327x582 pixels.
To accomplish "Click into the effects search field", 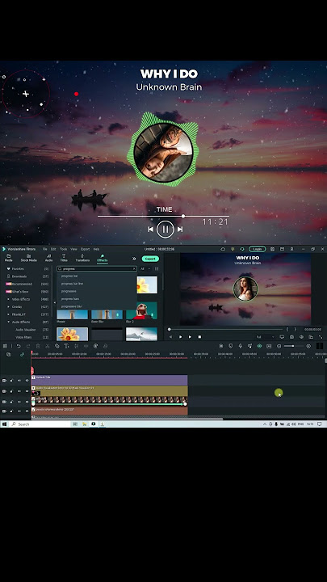I will (97, 268).
